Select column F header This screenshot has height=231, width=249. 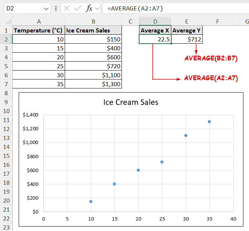coord(218,21)
